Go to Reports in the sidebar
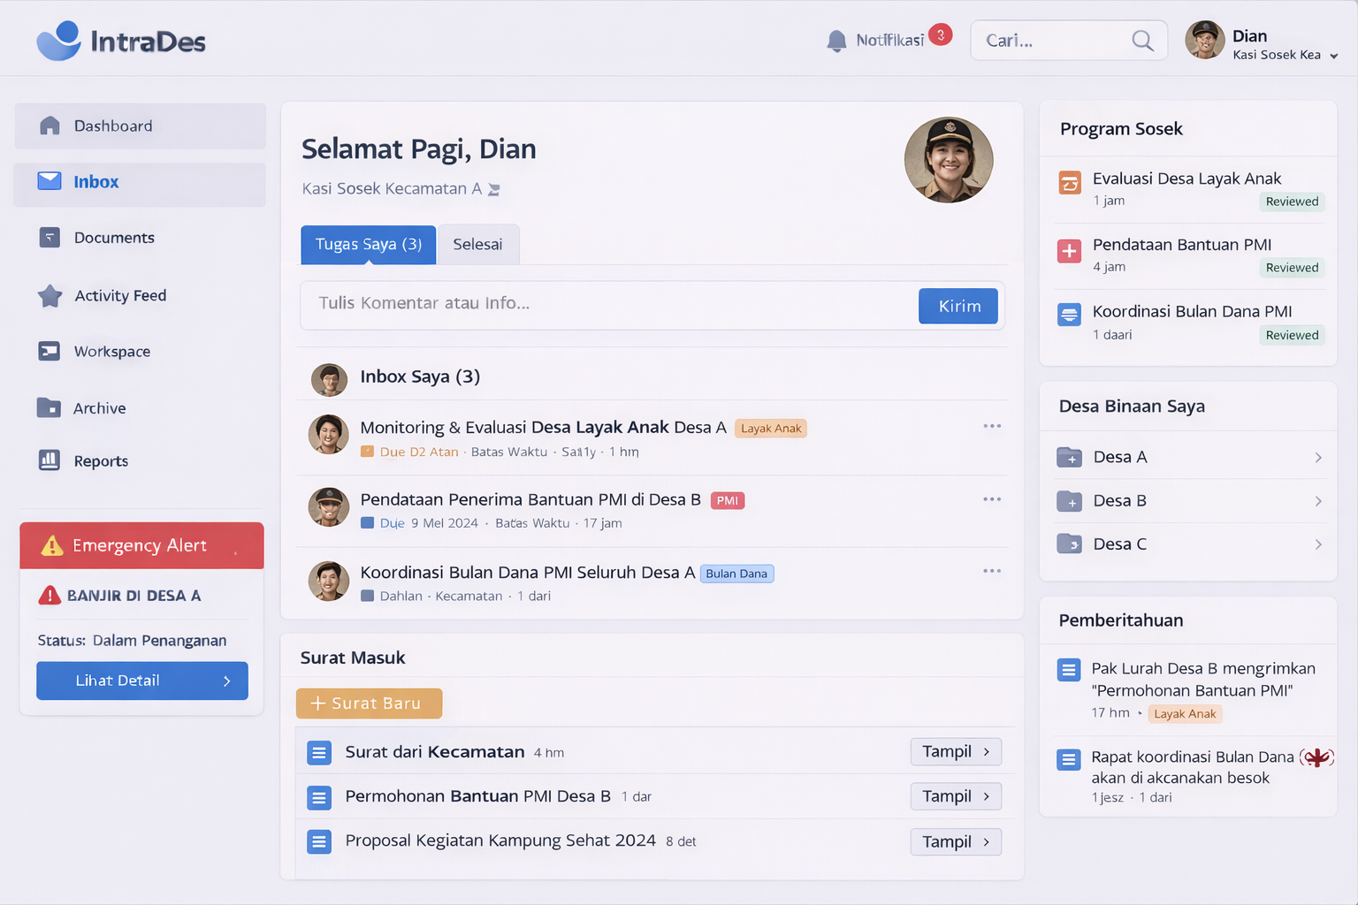1358x905 pixels. pos(101,461)
